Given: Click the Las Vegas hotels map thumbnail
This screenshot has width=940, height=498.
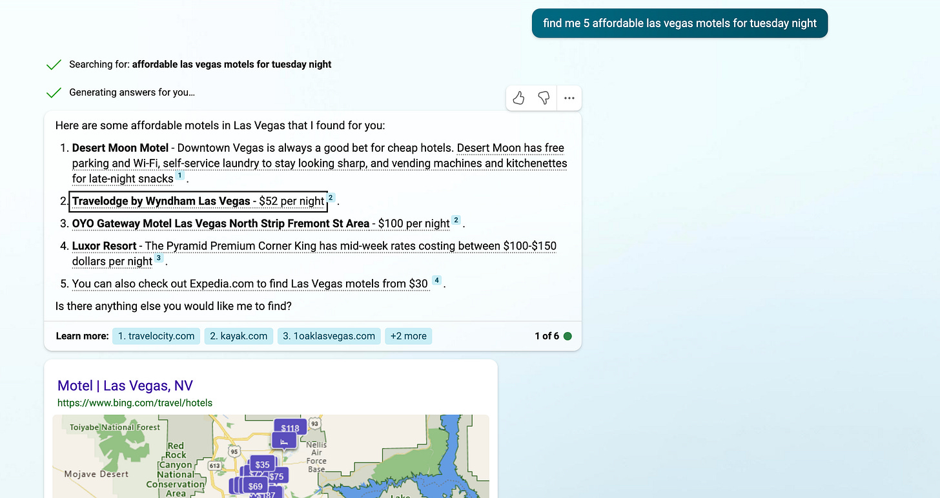Looking at the screenshot, I should pos(271,456).
